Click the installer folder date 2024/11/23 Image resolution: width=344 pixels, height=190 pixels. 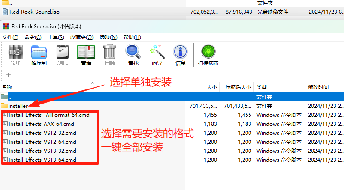tap(326, 106)
